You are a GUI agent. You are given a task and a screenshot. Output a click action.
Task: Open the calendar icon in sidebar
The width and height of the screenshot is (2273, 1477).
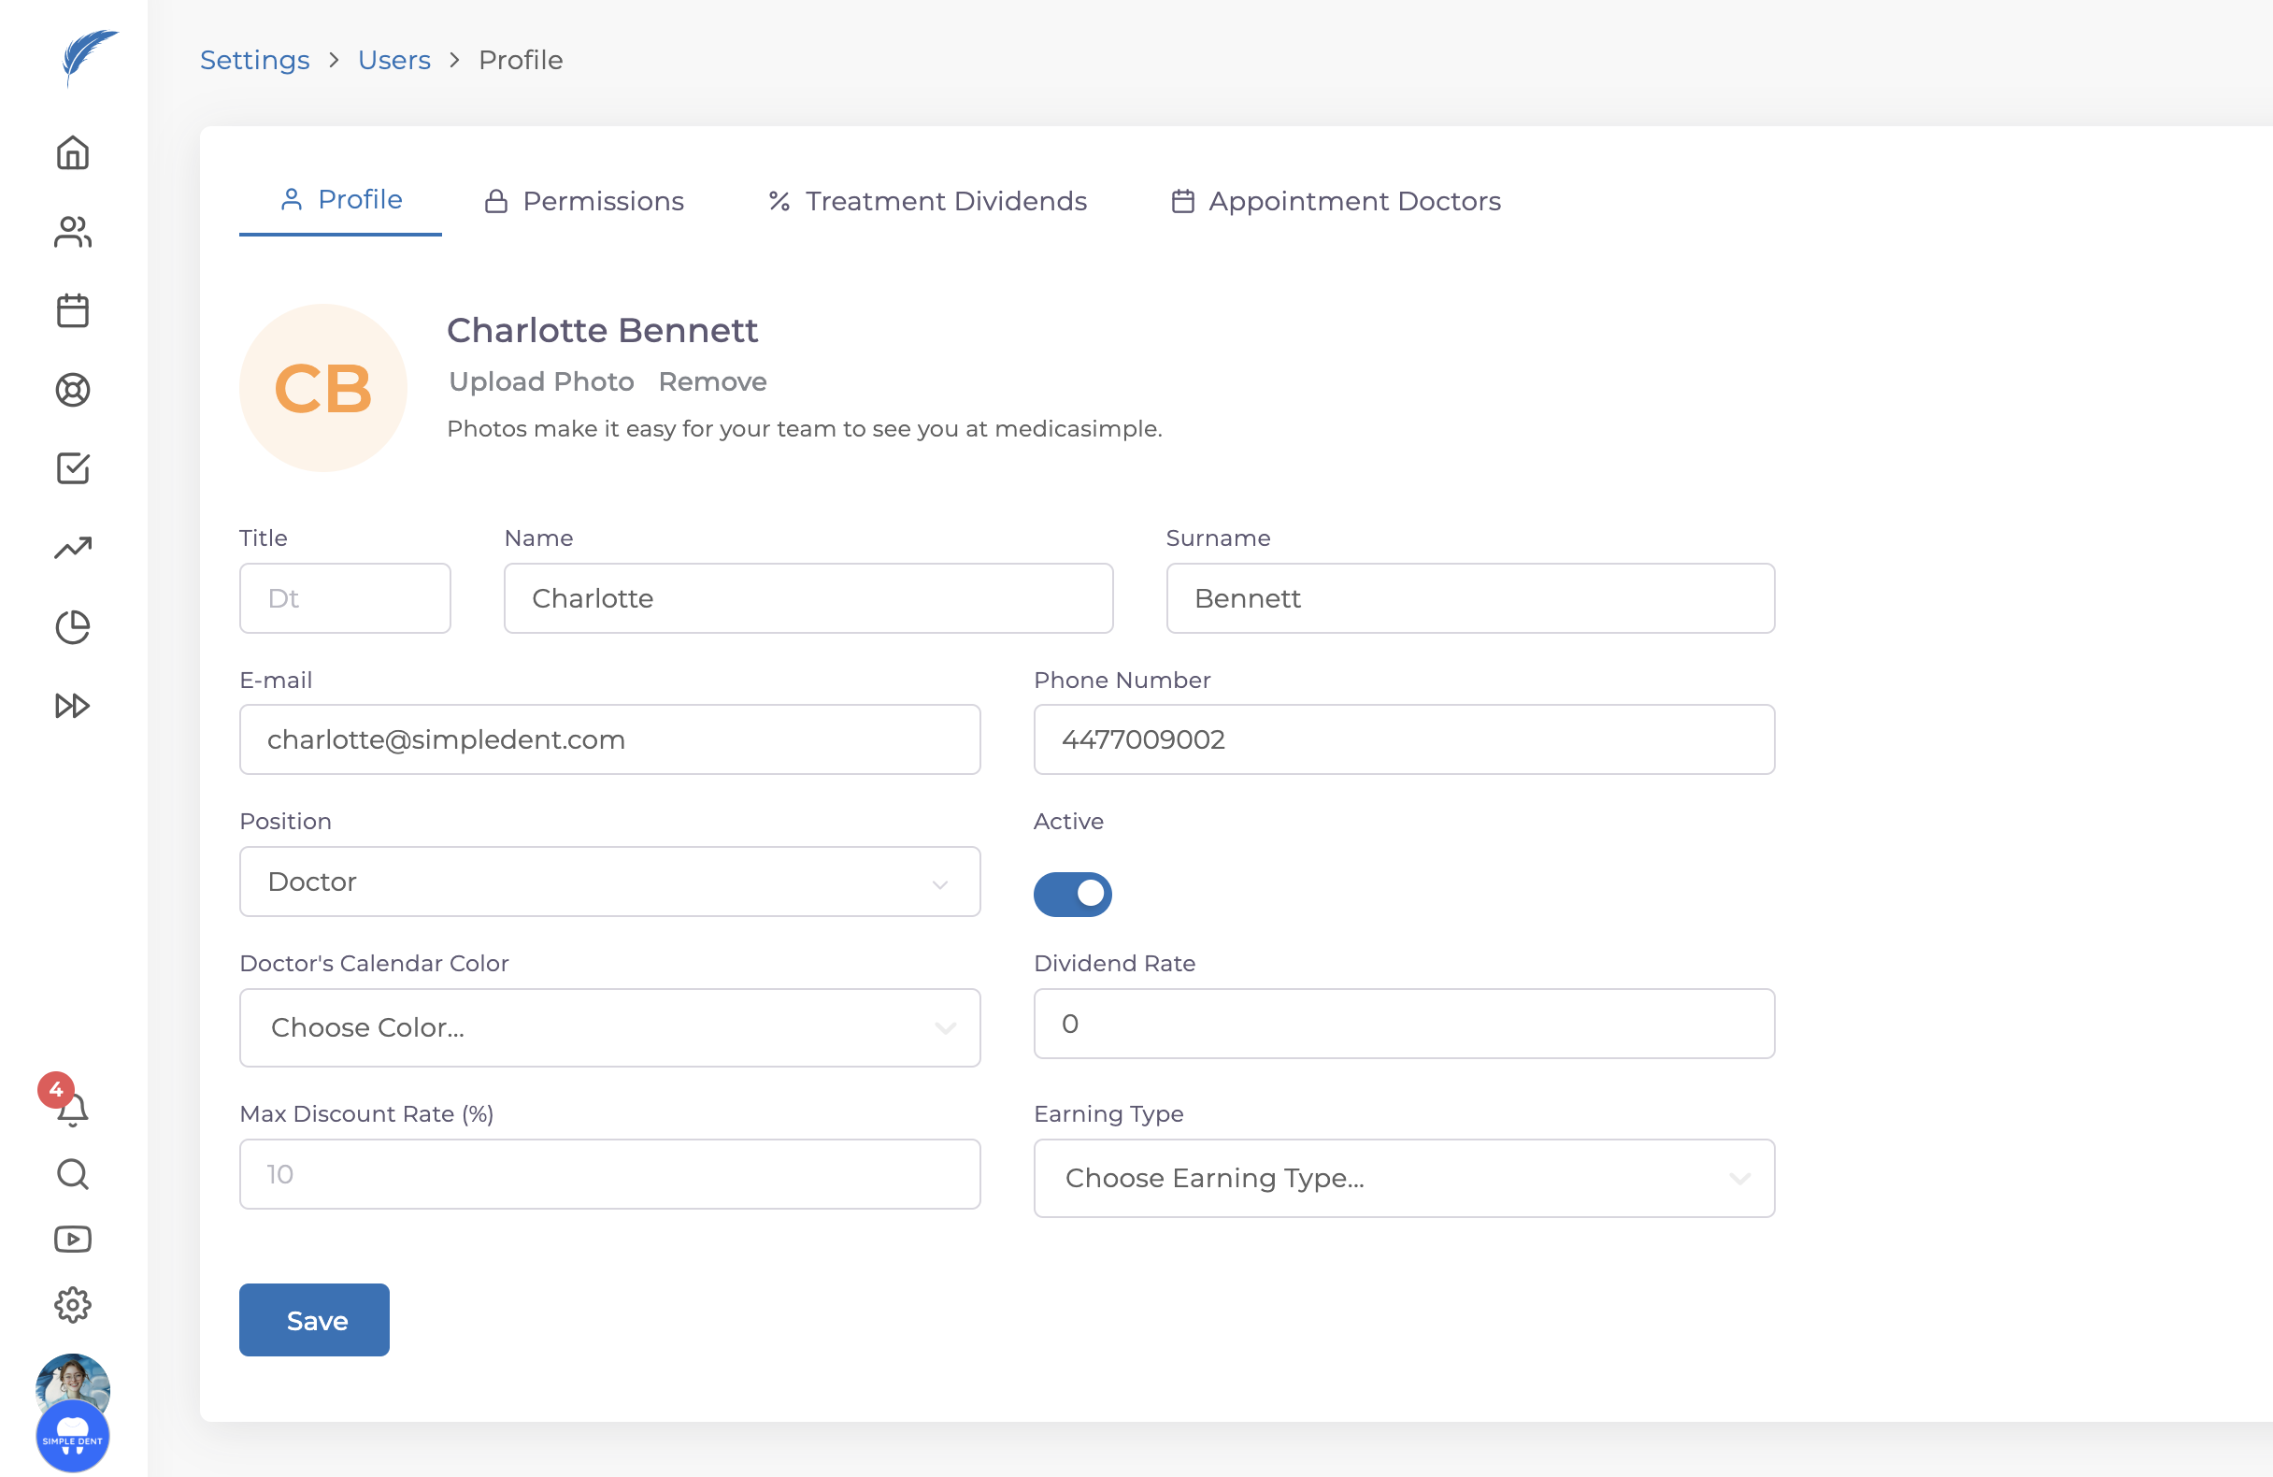[73, 310]
